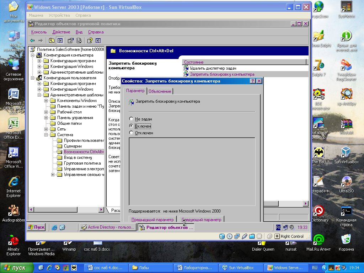Expand Конфигурация программ under computer configuration

(39, 61)
